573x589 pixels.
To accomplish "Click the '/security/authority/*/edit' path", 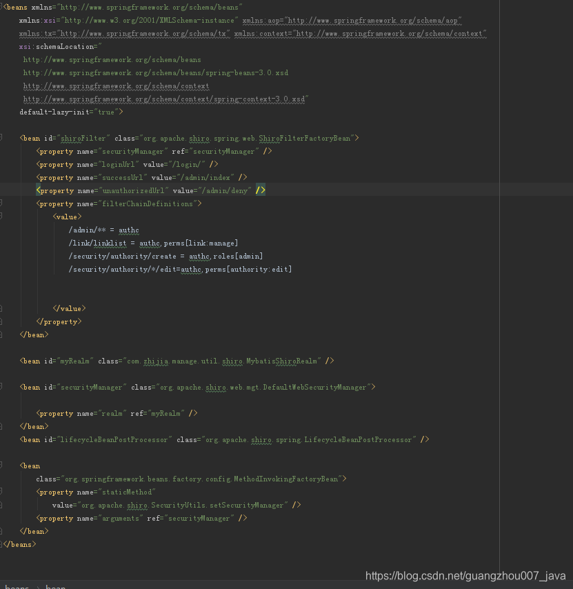I will [124, 270].
